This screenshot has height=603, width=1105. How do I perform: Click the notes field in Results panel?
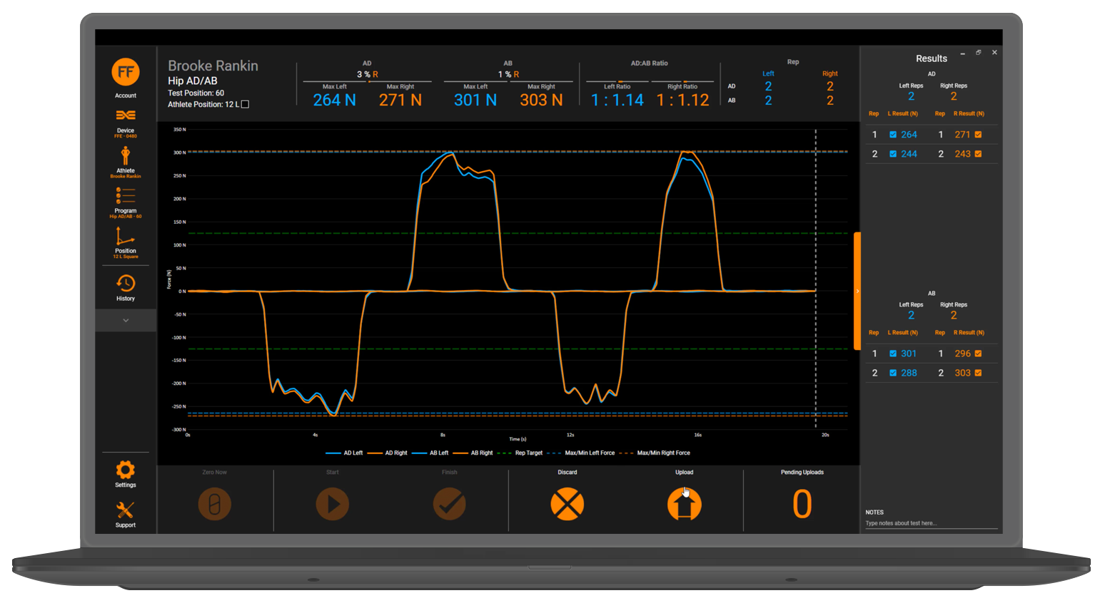point(932,523)
